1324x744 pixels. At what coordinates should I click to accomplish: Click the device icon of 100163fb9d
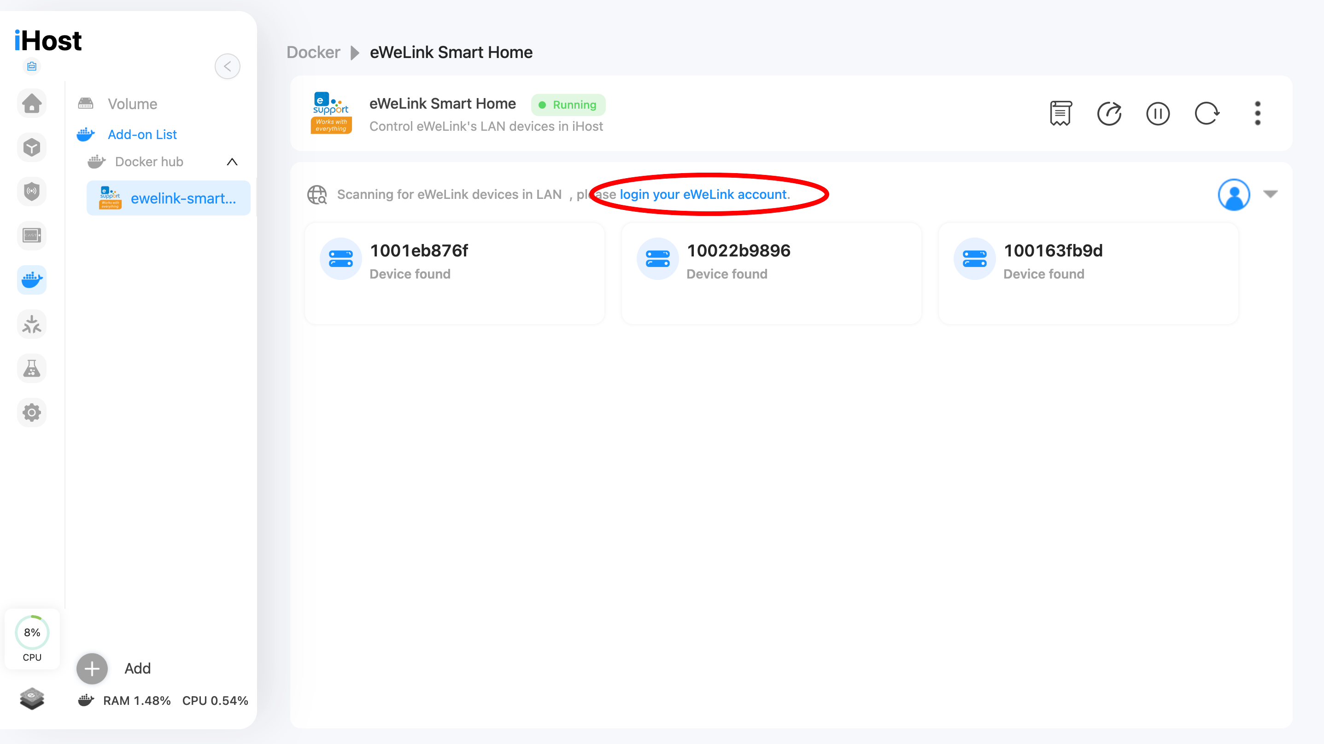[974, 258]
